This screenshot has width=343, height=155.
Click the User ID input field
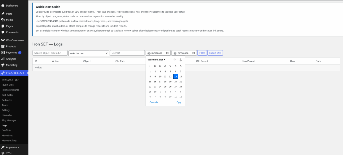coord(127,53)
